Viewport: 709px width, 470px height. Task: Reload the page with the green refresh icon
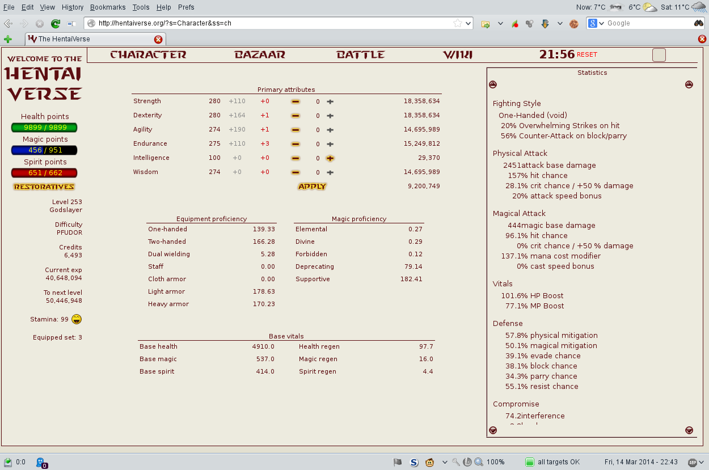point(56,23)
